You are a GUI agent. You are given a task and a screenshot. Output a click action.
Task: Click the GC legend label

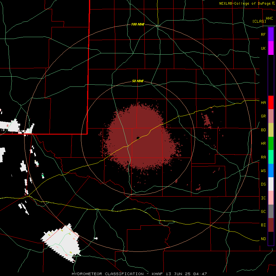263,212
